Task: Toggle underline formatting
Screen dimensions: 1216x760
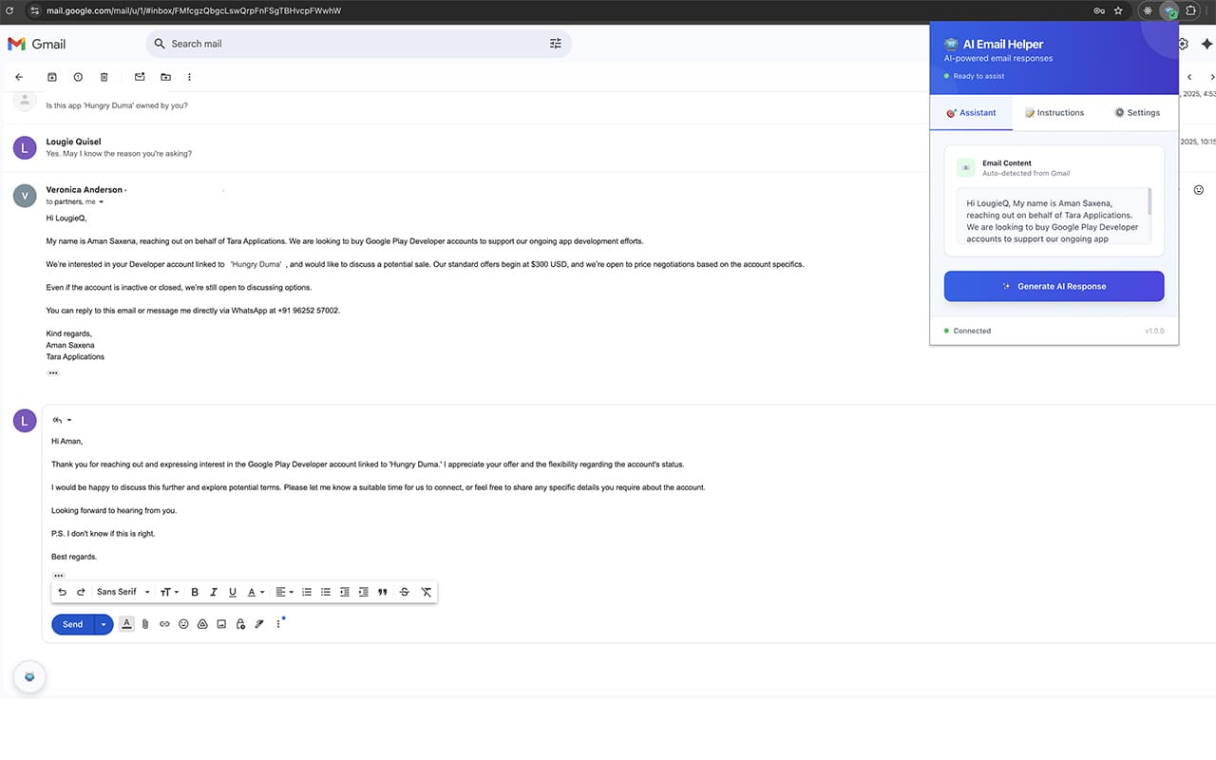Action: point(232,592)
